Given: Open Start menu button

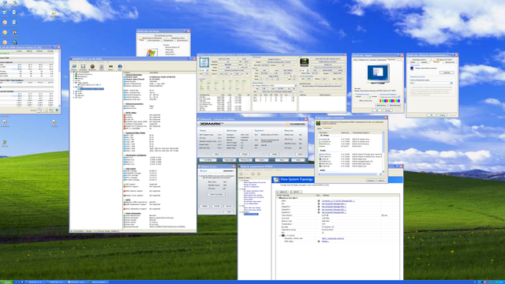Looking at the screenshot, I should [6, 282].
